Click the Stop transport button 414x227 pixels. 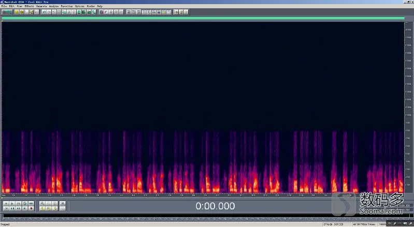tap(6, 204)
